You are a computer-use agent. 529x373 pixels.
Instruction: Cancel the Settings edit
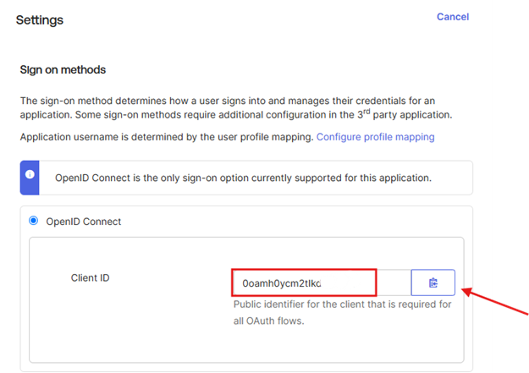[x=452, y=17]
